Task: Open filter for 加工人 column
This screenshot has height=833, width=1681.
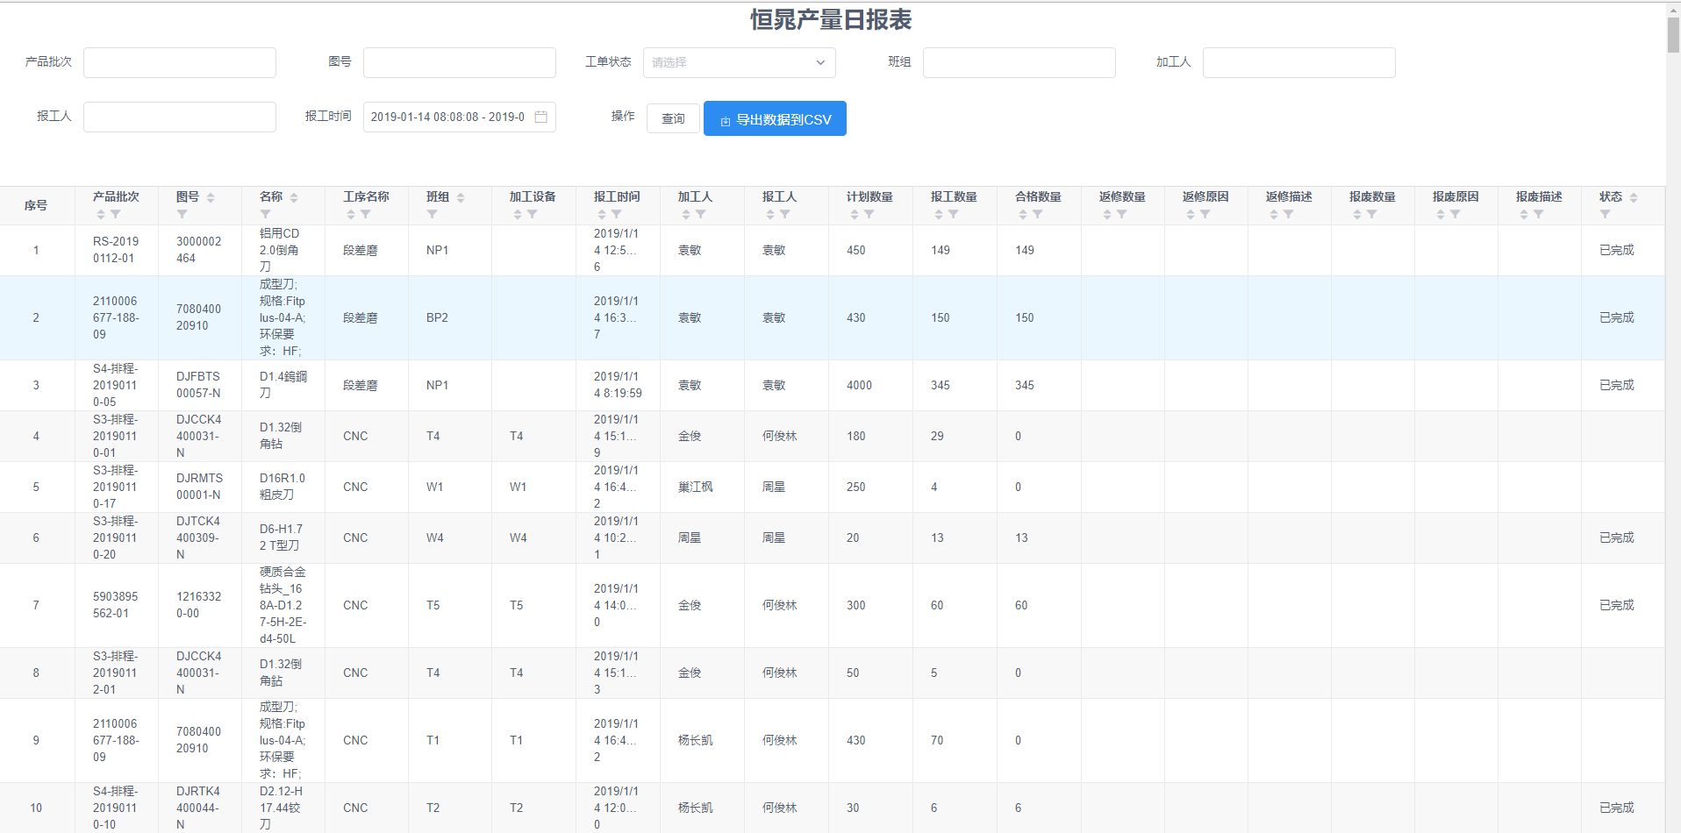Action: coord(700,214)
